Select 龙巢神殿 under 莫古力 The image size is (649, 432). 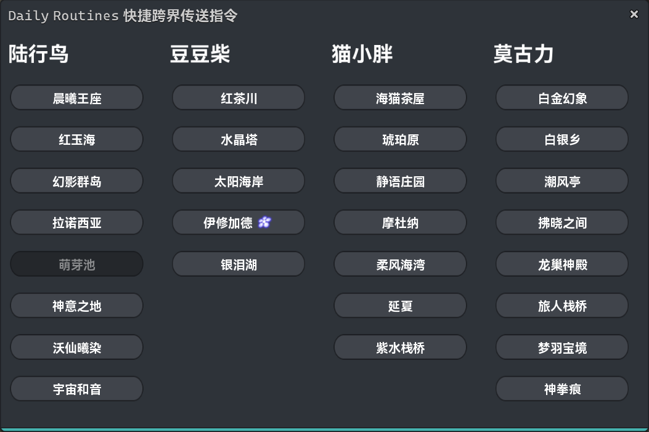(561, 264)
